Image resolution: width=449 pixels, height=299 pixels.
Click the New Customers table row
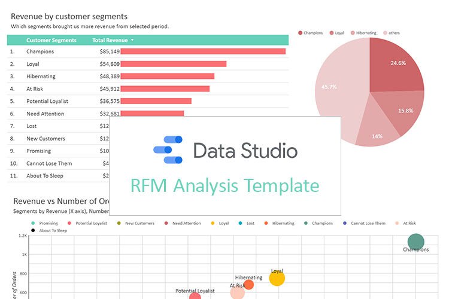(58, 139)
